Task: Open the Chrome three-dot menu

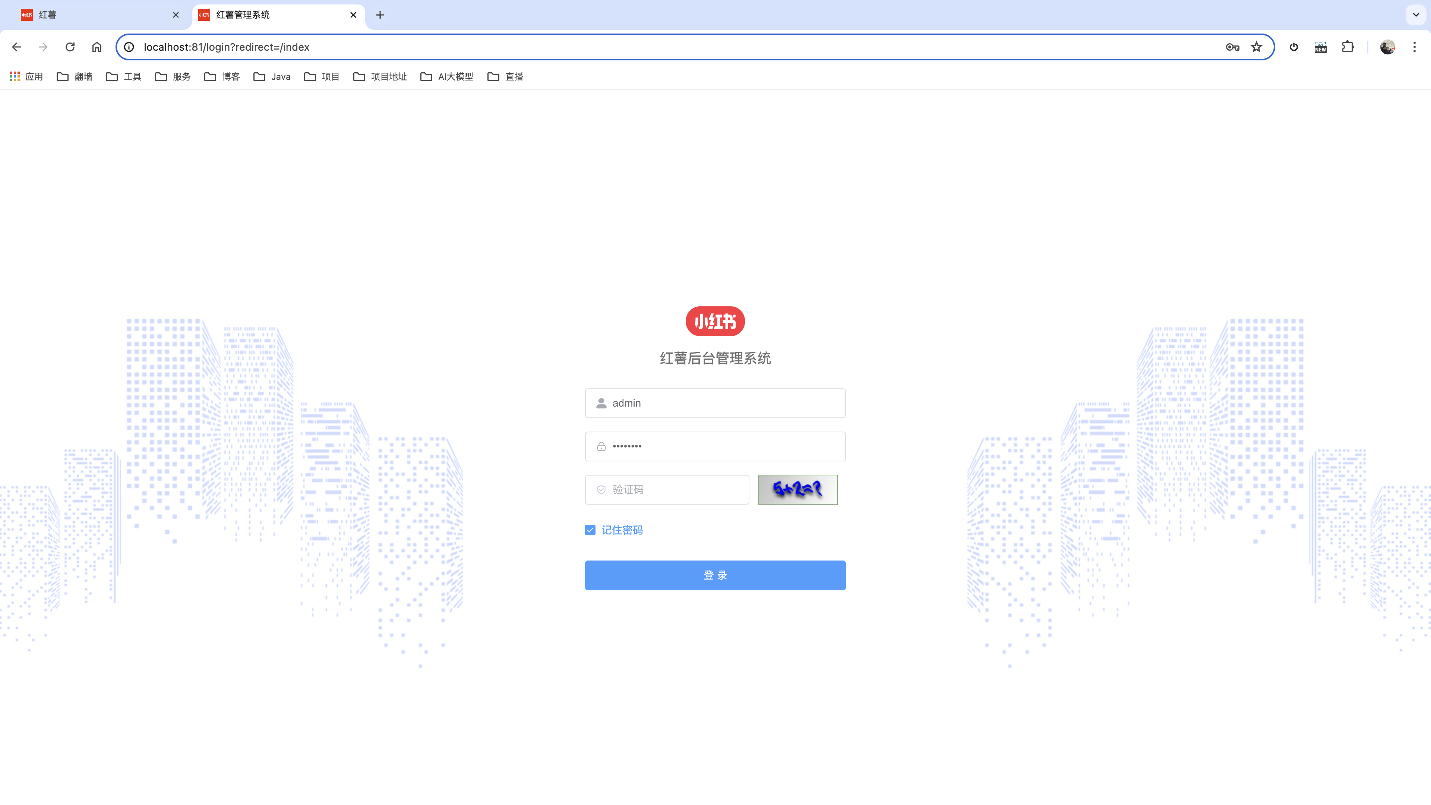Action: (1414, 47)
